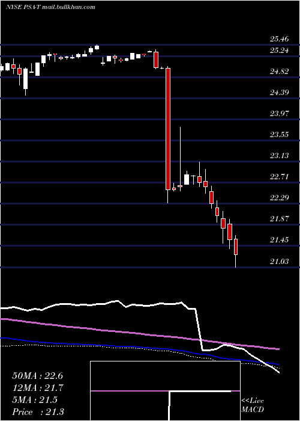Click the 21.87 price axis label
This screenshot has width=300, height=421.
(x=280, y=219)
